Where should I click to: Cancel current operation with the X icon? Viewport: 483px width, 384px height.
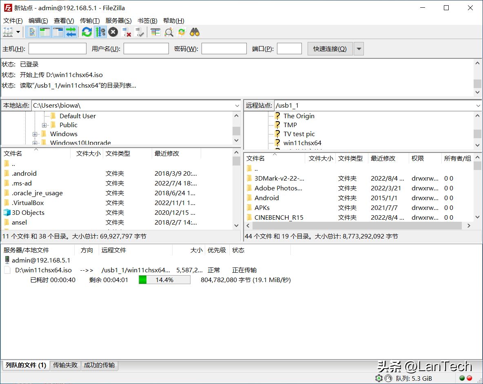click(113, 32)
